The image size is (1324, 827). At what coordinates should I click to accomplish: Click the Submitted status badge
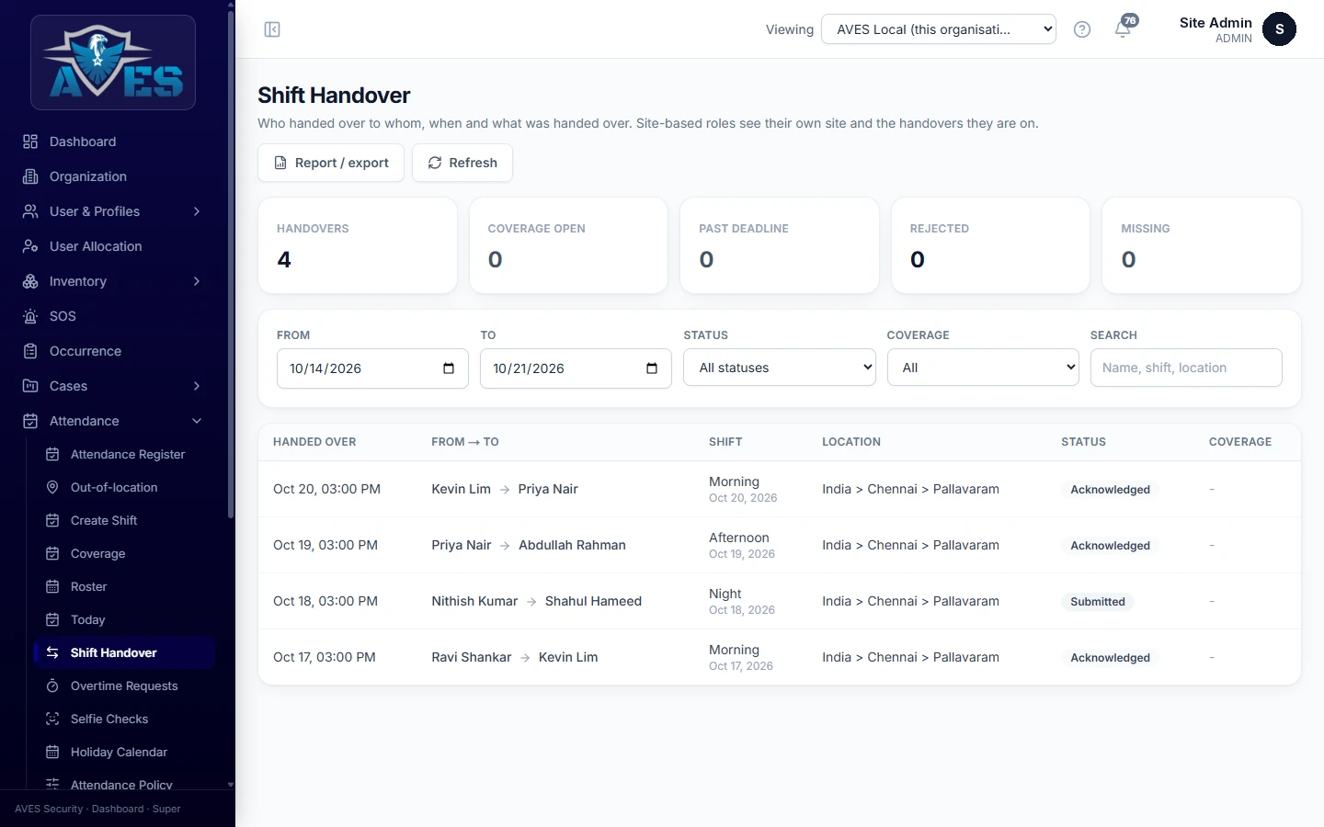point(1098,602)
